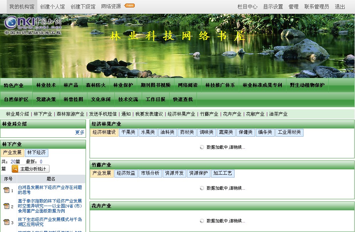
Task: Open article 林下生态经济产业发展模式与千岛湖区应用研究
Action: 50,222
